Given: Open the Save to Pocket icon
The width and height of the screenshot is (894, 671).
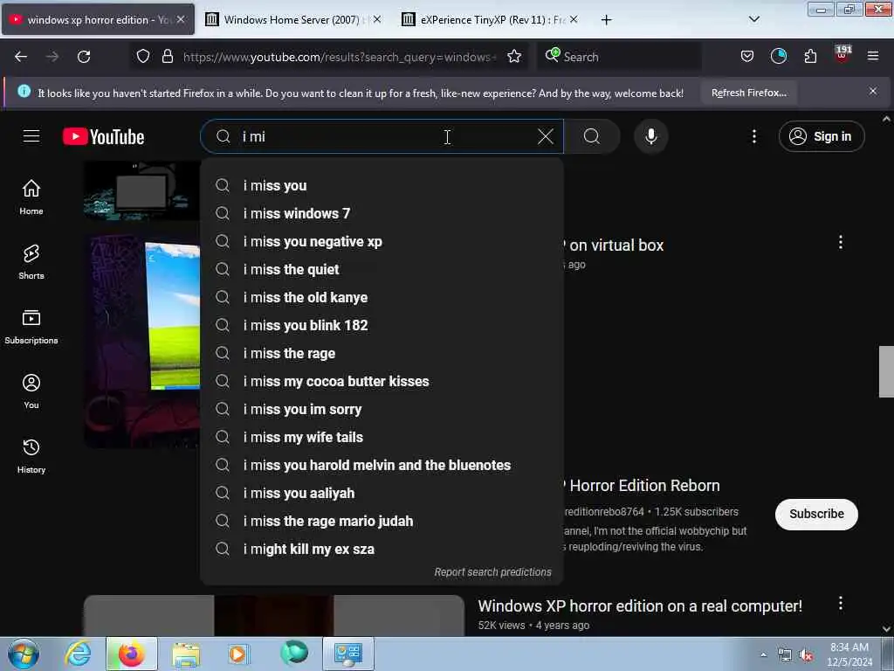Looking at the screenshot, I should click(x=747, y=57).
